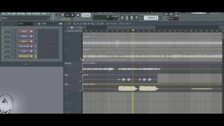This screenshot has height=126, width=224.
Task: Select the playlist slip tool
Action: point(89,24)
